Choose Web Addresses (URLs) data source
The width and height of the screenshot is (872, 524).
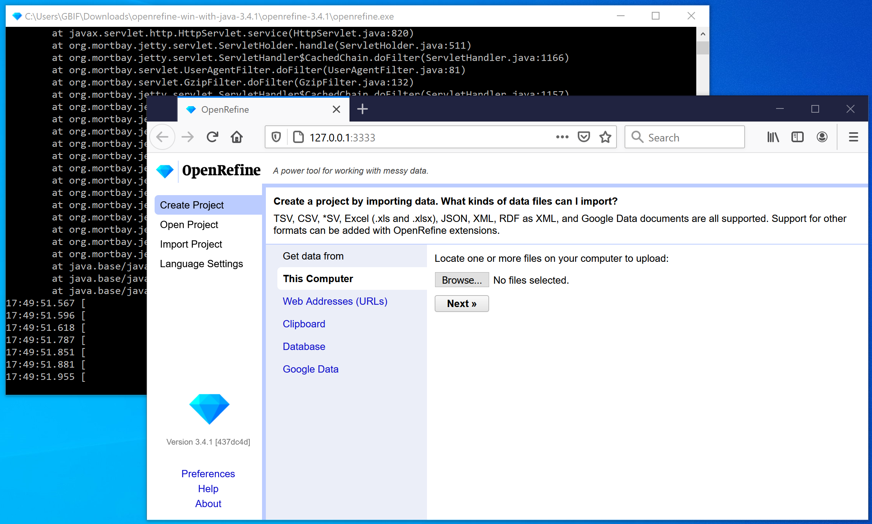pos(335,301)
